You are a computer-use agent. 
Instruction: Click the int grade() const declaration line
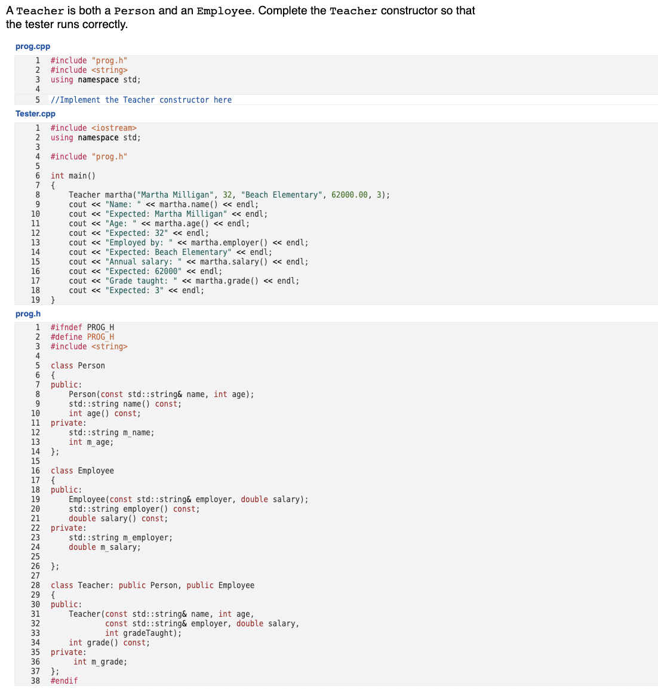(x=107, y=642)
